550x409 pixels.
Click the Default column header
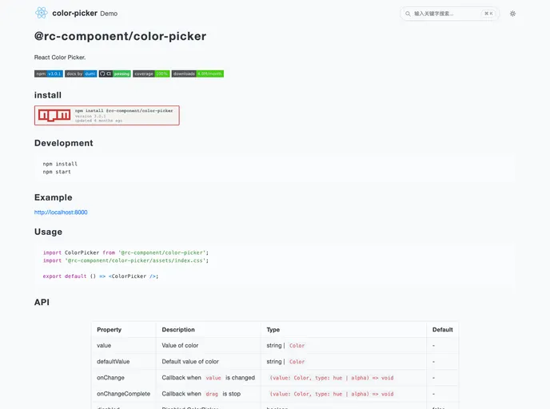(x=442, y=329)
